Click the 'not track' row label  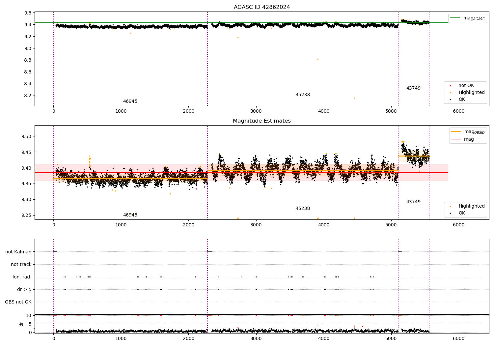click(x=21, y=264)
